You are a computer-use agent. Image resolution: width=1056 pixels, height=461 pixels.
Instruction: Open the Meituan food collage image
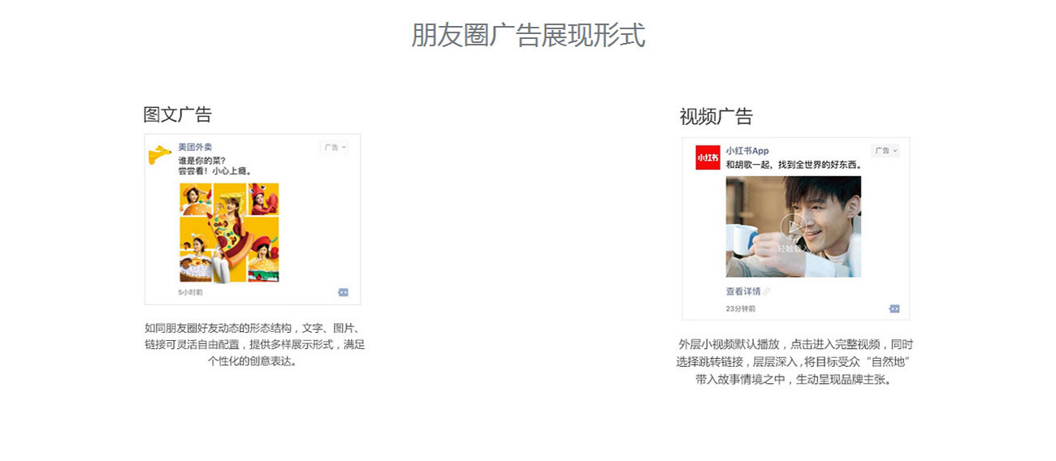coord(229,232)
